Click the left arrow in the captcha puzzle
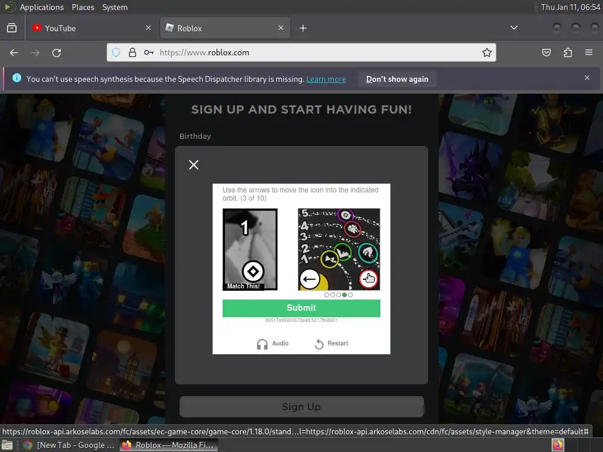The width and height of the screenshot is (603, 452). point(310,279)
